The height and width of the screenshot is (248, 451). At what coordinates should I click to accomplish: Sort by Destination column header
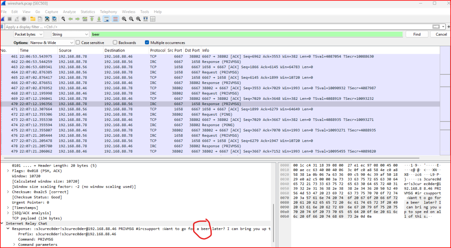click(126, 50)
